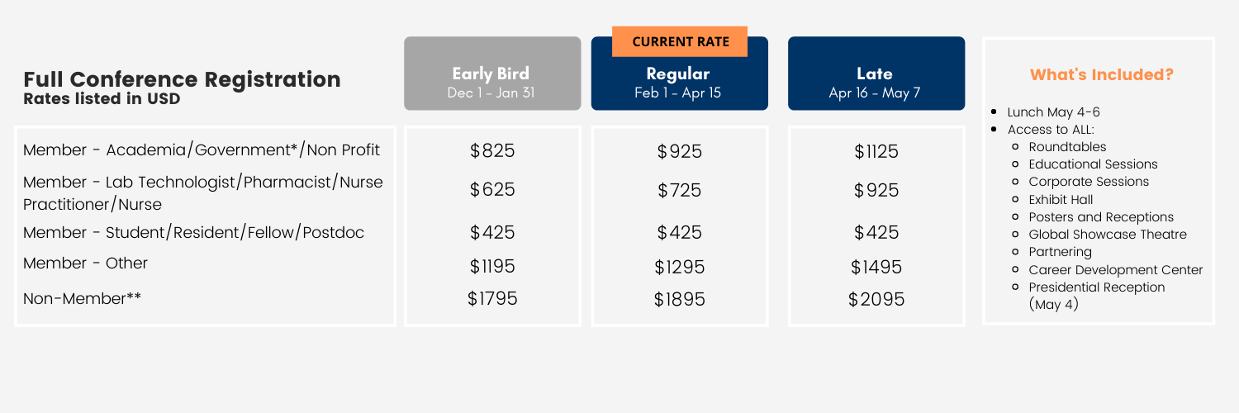Select the $1895 Regular non-member price

coord(680,299)
